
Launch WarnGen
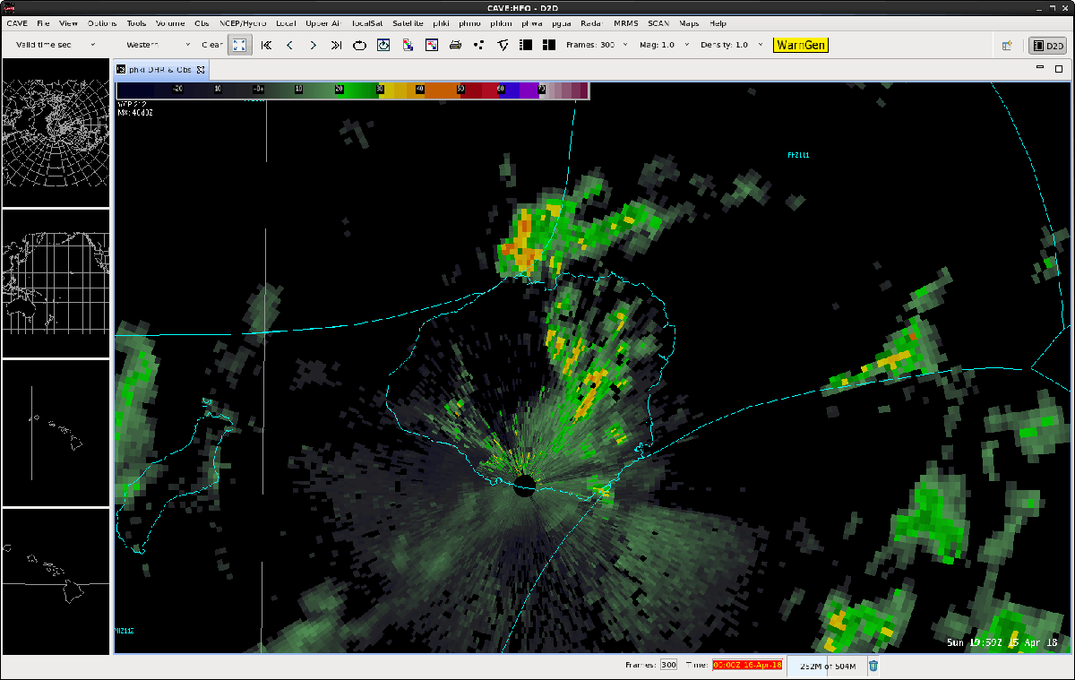pos(801,45)
